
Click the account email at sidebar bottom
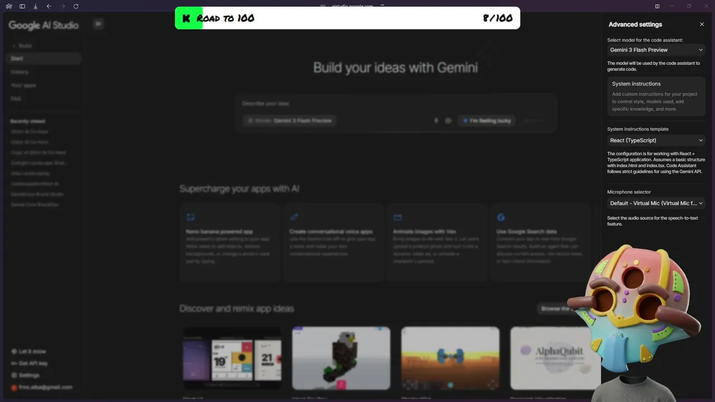click(x=42, y=387)
